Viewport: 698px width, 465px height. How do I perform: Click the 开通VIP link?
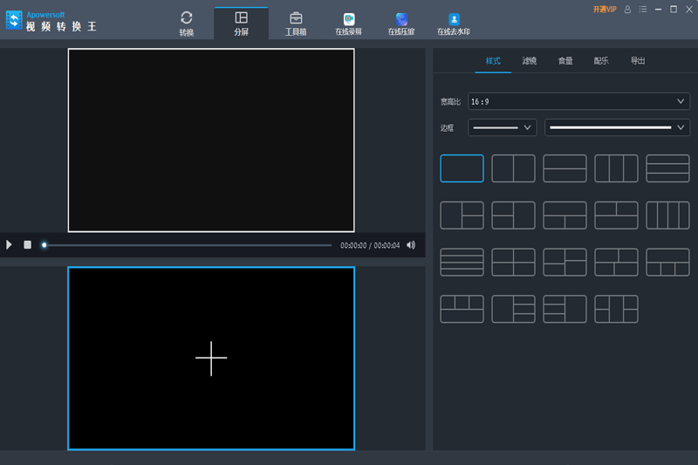pyautogui.click(x=604, y=9)
